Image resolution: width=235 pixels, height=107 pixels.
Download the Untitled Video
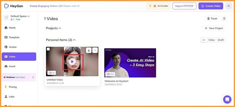[x=89, y=50]
